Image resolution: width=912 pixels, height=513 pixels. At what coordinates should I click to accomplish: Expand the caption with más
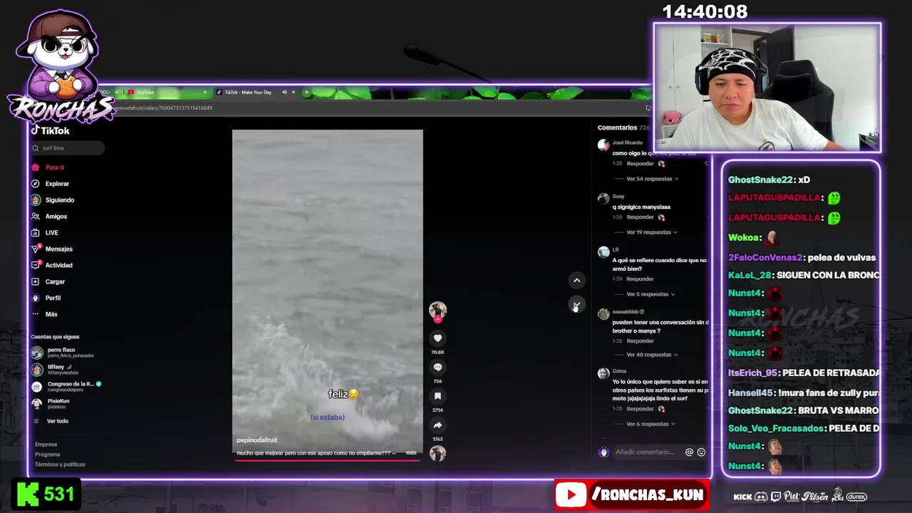tap(411, 453)
